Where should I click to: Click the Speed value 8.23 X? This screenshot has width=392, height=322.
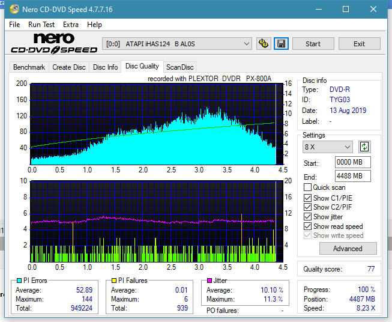(x=366, y=308)
